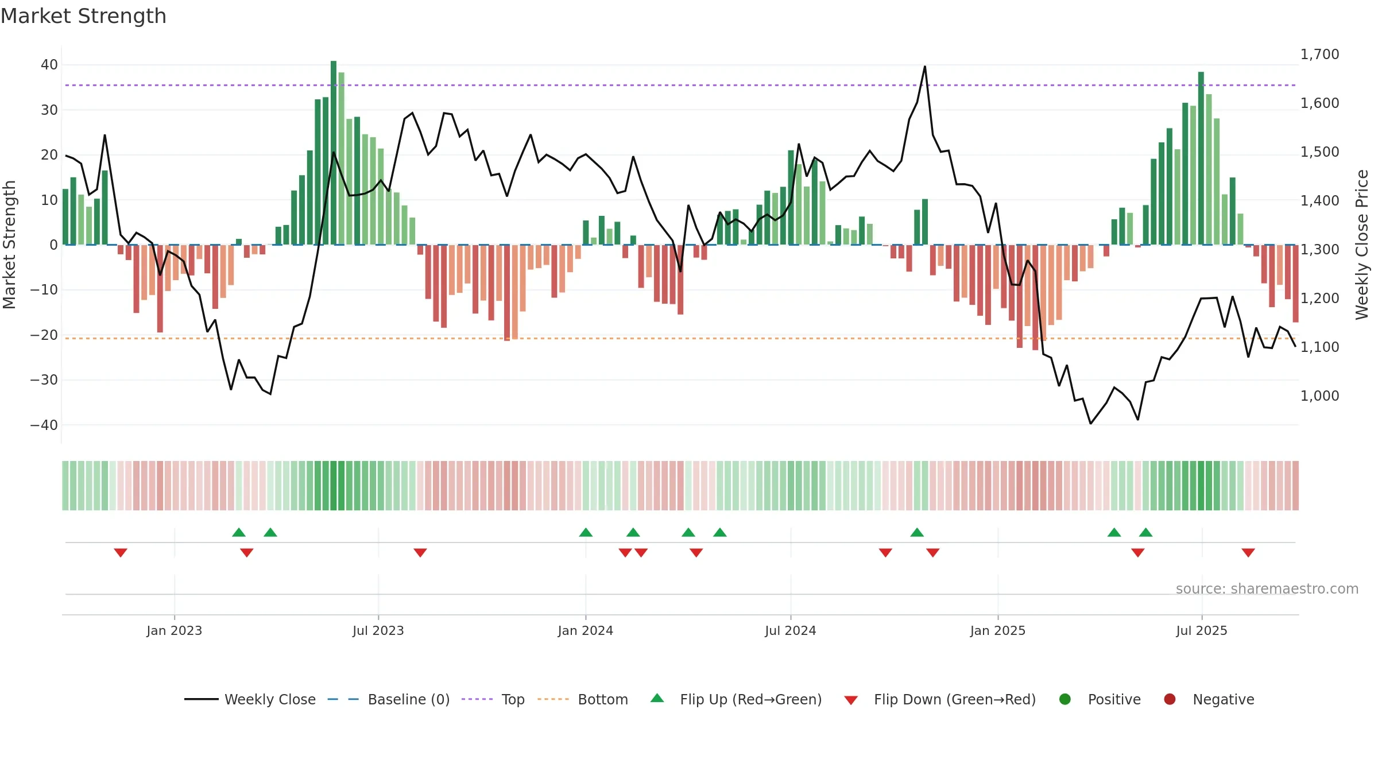Click the purple dotted Top threshold line
This screenshot has height=775, width=1378.
tap(680, 85)
